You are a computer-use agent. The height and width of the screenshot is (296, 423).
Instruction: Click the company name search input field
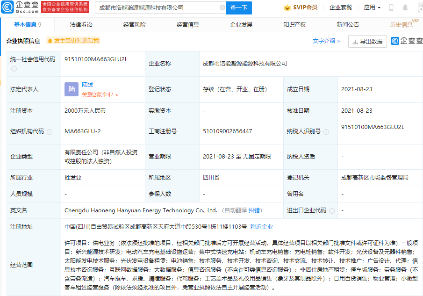click(154, 7)
